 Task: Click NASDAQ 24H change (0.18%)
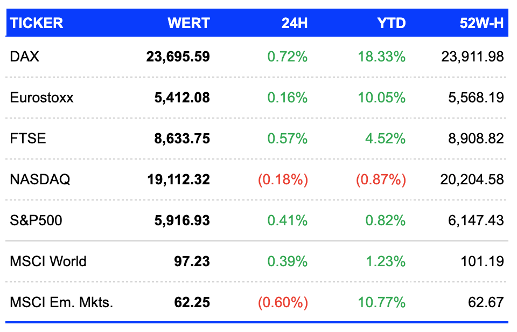[283, 179]
